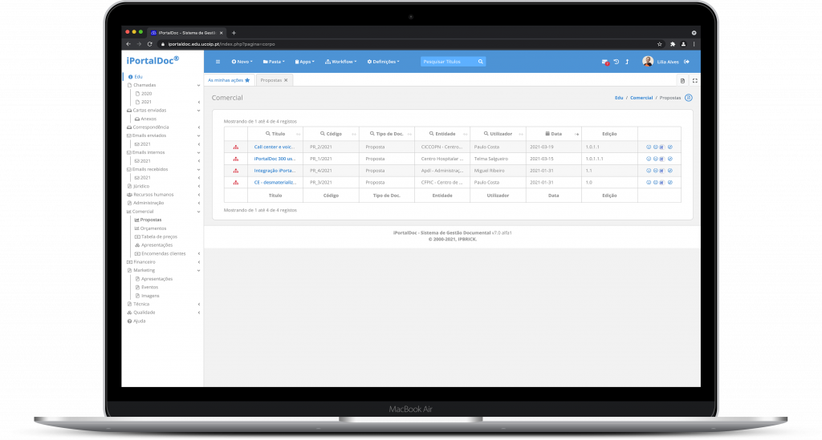822x440 pixels.
Task: Click the save icon in the CE - desmaterializ row
Action: tap(661, 183)
